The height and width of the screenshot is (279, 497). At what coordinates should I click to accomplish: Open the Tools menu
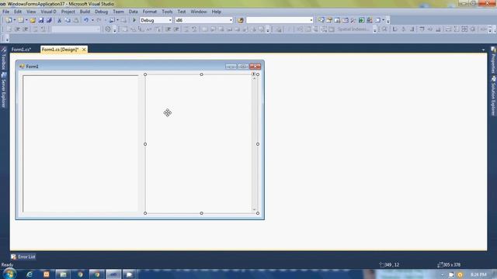click(x=167, y=12)
